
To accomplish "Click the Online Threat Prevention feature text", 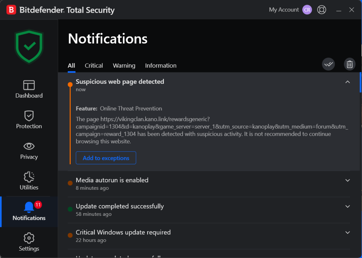I will coord(131,109).
